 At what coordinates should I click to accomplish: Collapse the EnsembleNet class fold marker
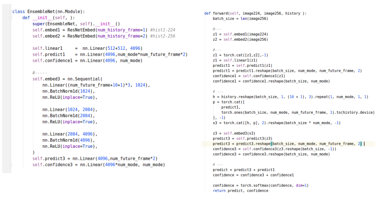pyautogui.click(x=11, y=12)
